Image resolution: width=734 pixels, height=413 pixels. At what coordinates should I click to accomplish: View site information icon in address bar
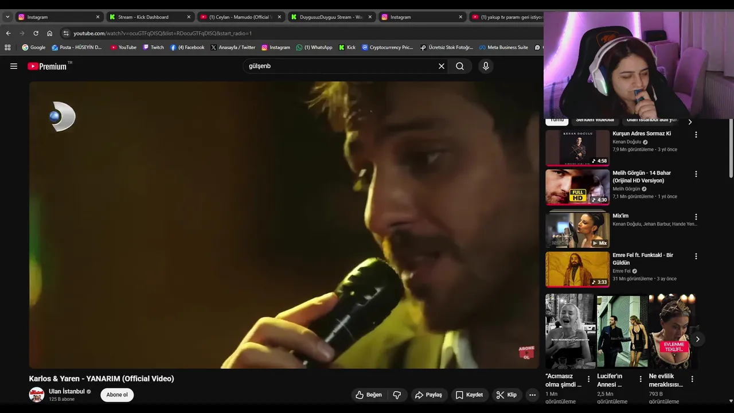[66, 33]
